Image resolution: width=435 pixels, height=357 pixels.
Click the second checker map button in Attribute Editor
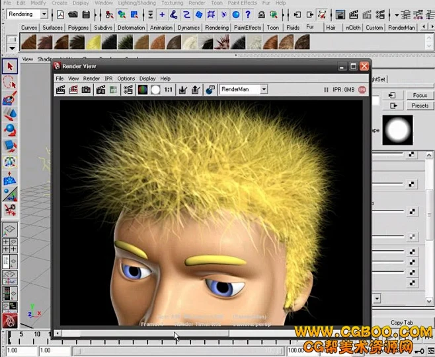(x=411, y=184)
